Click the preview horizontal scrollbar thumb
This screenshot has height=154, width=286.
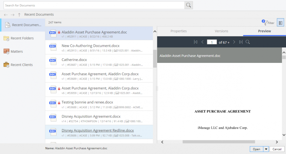pyautogui.click(x=219, y=142)
